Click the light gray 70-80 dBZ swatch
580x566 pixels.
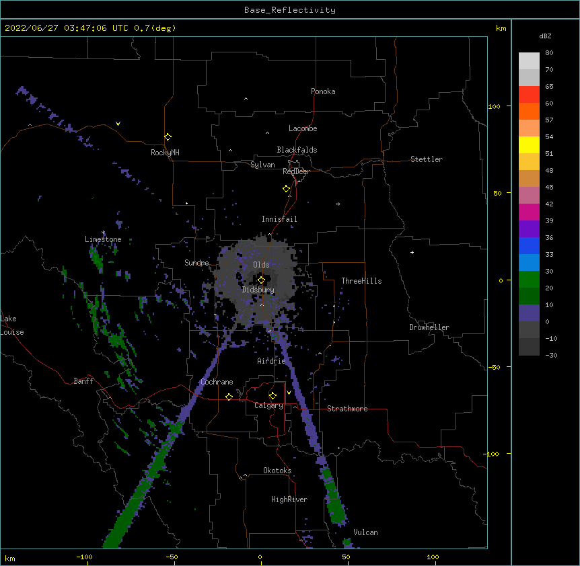(529, 61)
